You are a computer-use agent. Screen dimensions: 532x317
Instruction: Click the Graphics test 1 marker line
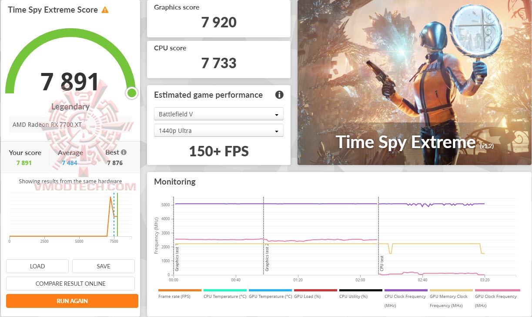coord(174,235)
